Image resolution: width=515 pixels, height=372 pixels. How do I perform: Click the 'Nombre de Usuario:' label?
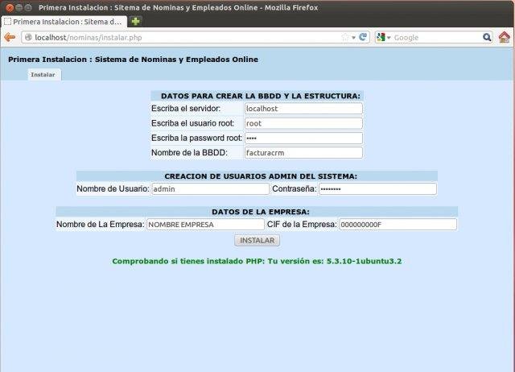tap(113, 189)
